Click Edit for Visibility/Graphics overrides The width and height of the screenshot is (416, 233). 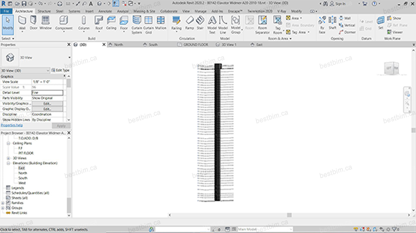coord(47,103)
